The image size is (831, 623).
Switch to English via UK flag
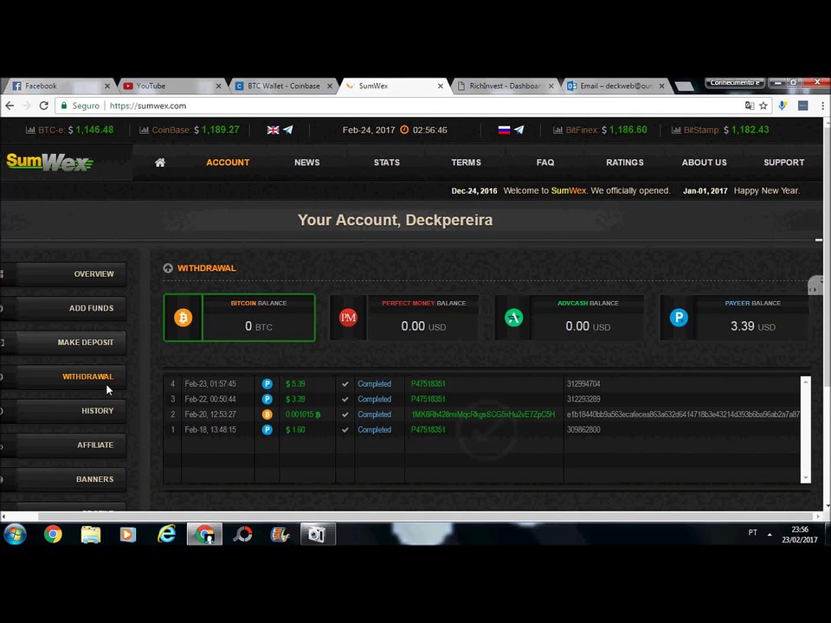pyautogui.click(x=273, y=130)
